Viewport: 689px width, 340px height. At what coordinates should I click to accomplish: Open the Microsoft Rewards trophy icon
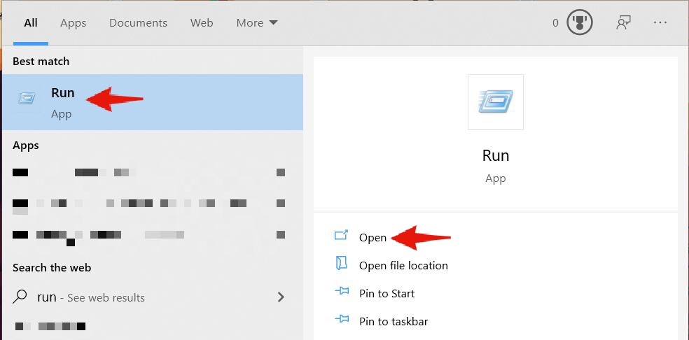click(x=579, y=22)
